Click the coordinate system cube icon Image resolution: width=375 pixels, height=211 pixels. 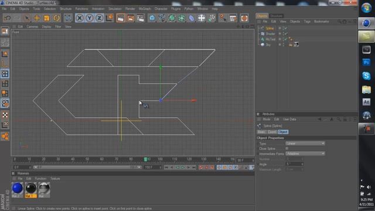click(x=110, y=18)
